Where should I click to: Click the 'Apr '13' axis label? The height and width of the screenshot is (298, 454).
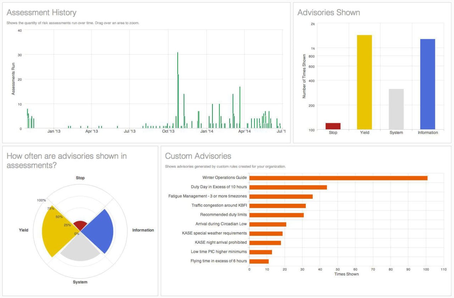pyautogui.click(x=92, y=131)
